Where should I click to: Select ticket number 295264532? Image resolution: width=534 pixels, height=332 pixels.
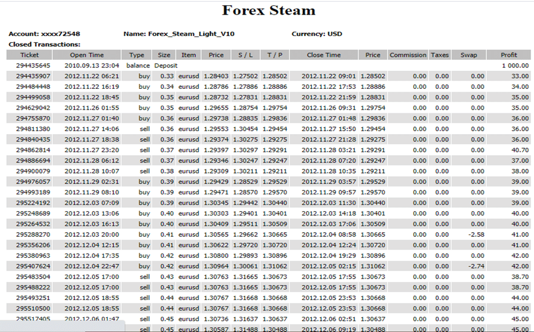33,223
